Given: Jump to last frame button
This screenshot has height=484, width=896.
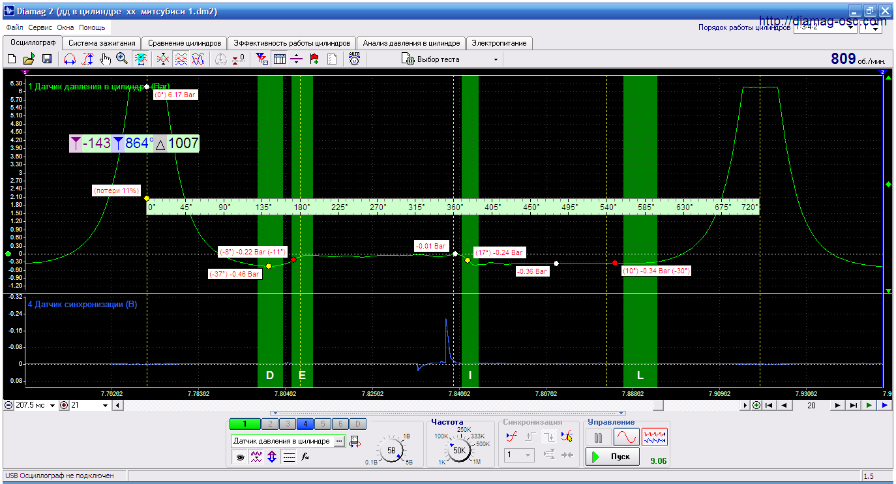Looking at the screenshot, I should [x=853, y=405].
